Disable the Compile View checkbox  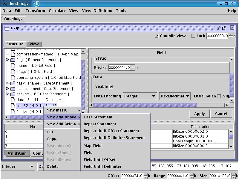(157, 36)
